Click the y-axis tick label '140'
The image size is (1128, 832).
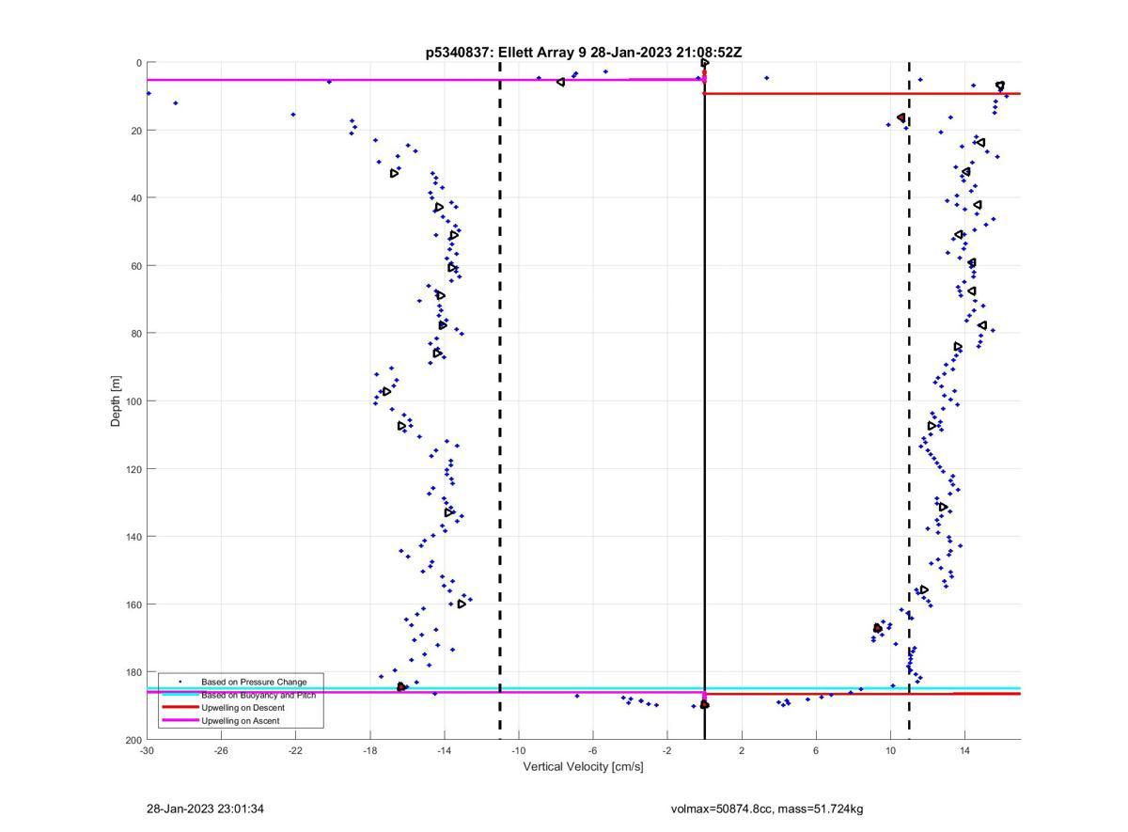tap(133, 537)
